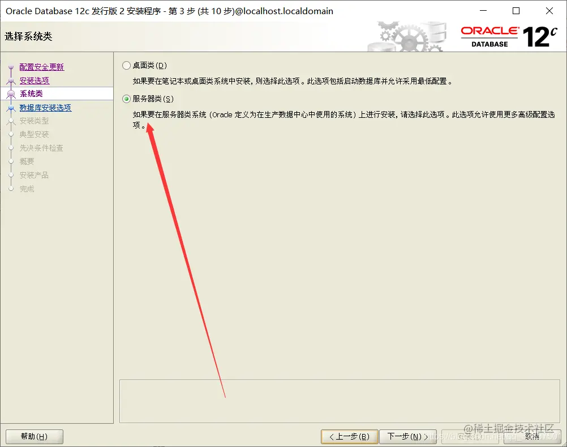The width and height of the screenshot is (567, 447).
Task: Click the 上一步(B) back button
Action: pos(350,436)
